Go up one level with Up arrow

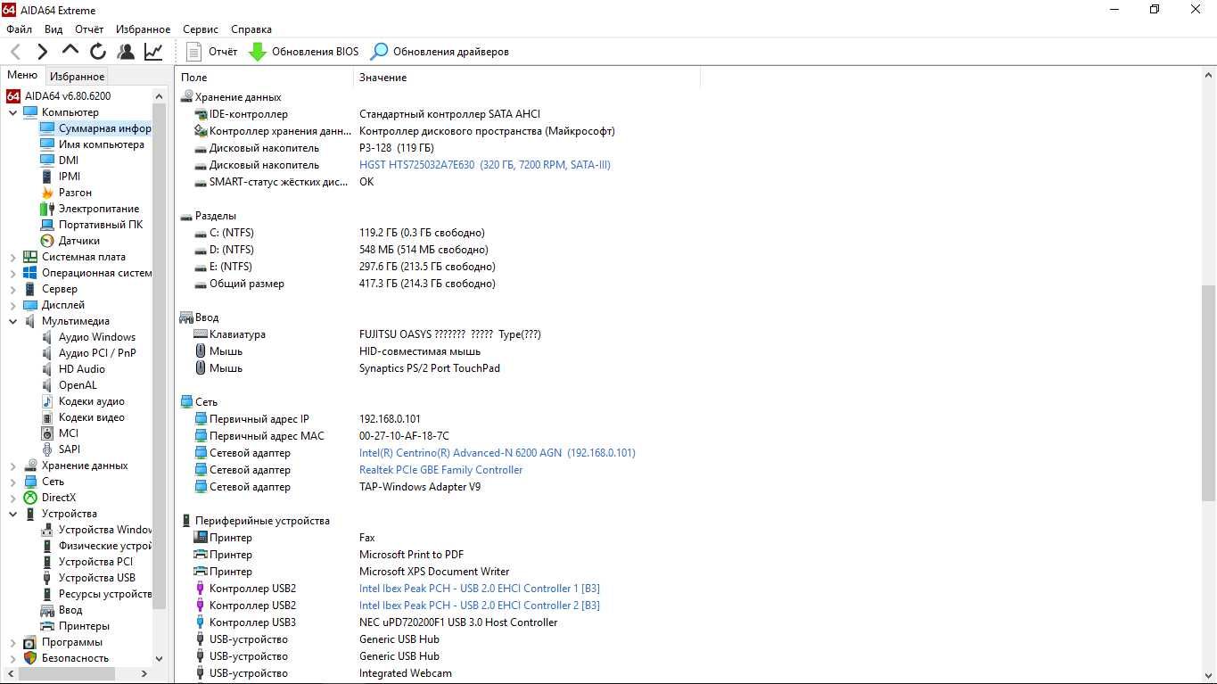(70, 51)
